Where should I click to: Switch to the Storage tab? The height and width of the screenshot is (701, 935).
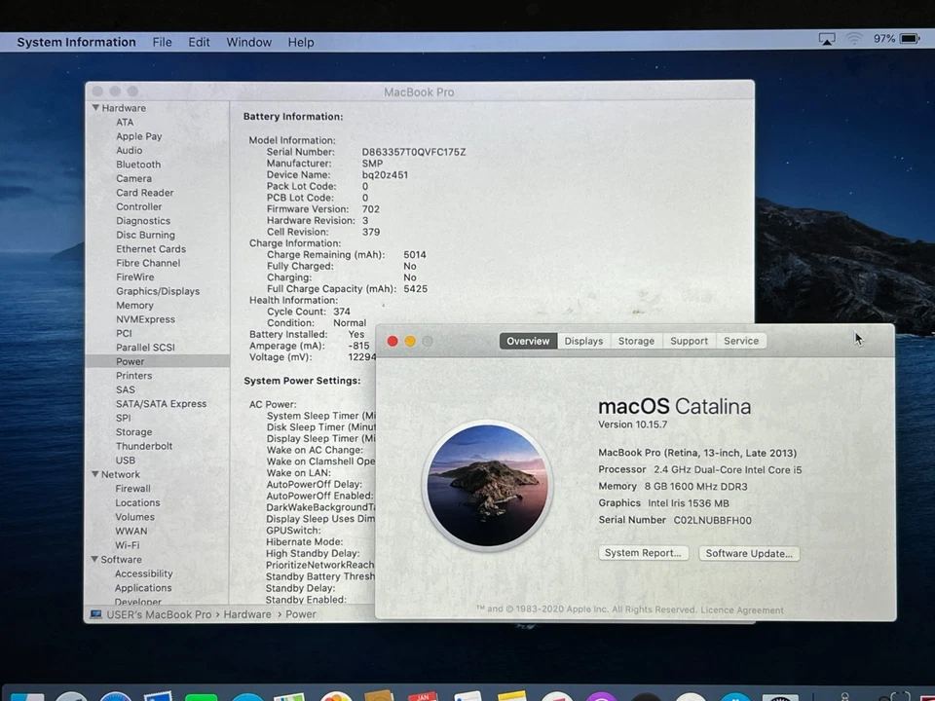636,341
